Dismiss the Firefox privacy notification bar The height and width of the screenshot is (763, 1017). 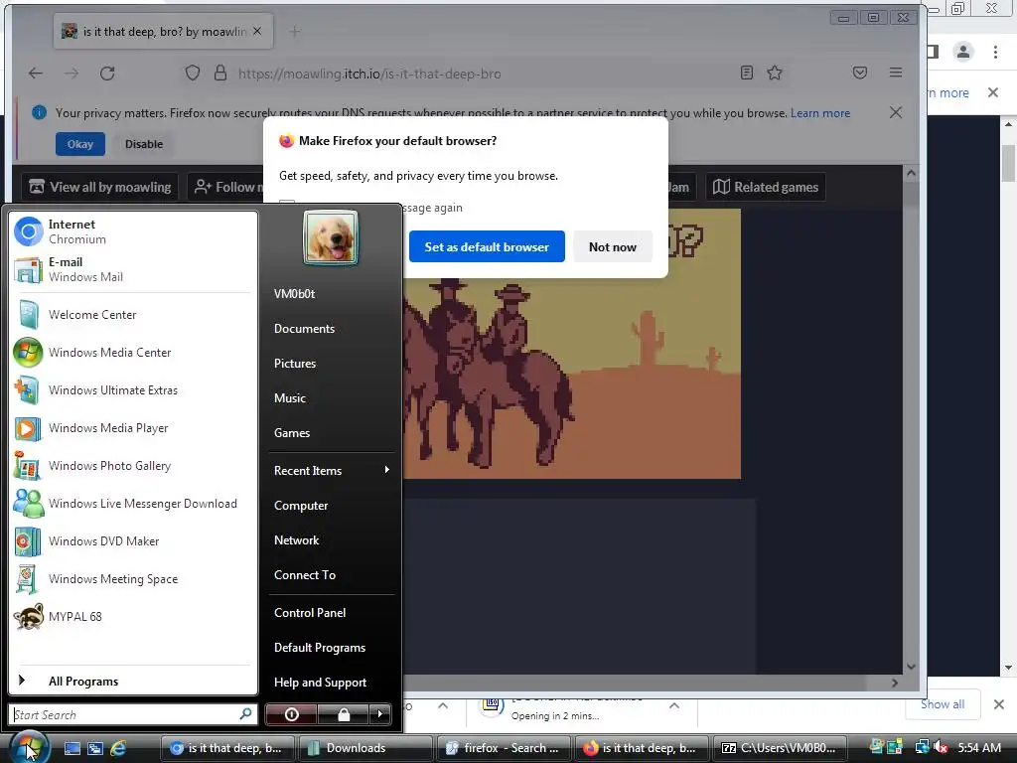[x=896, y=113]
